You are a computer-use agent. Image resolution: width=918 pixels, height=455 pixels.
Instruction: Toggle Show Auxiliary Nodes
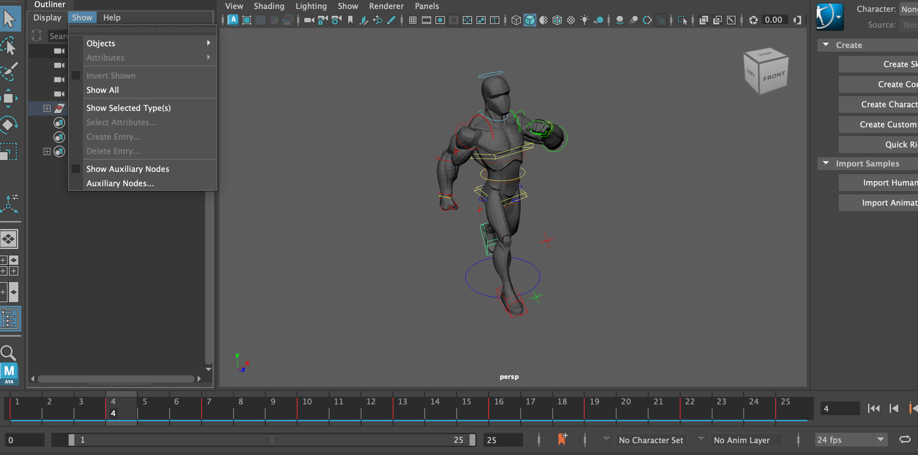point(76,169)
